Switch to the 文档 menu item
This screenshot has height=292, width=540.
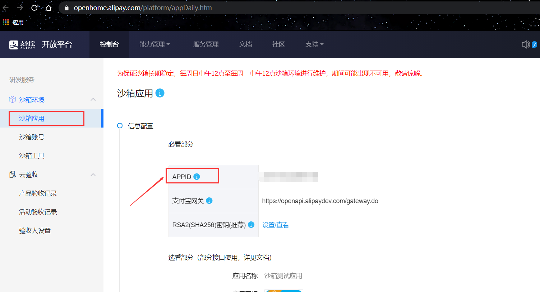[x=245, y=44]
